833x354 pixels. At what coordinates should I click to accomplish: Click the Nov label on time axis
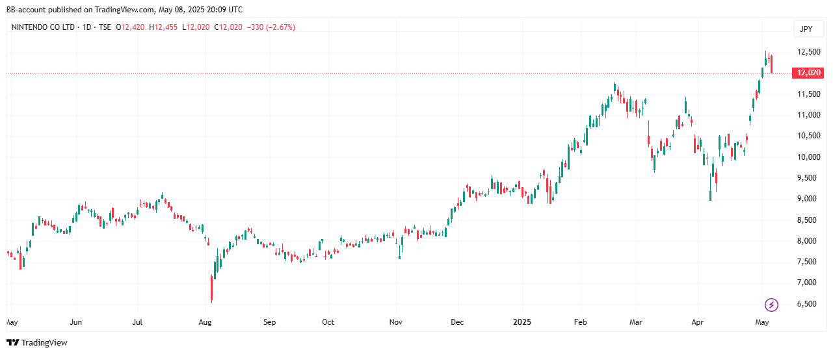pyautogui.click(x=396, y=322)
